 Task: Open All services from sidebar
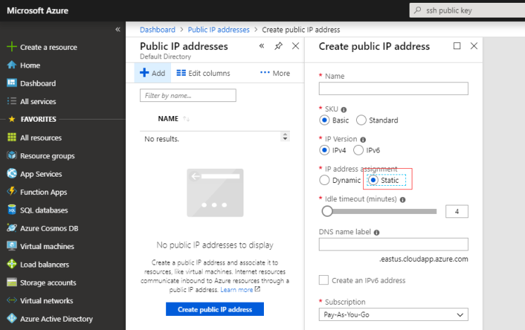(38, 101)
